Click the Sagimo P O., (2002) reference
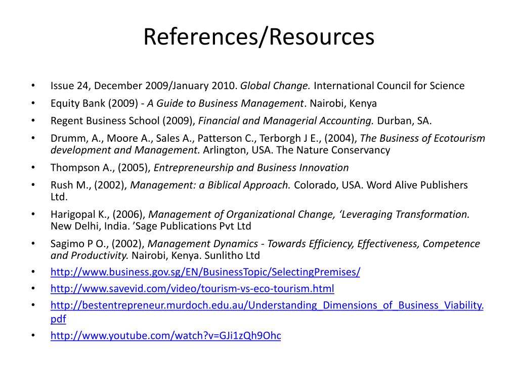 265,249
